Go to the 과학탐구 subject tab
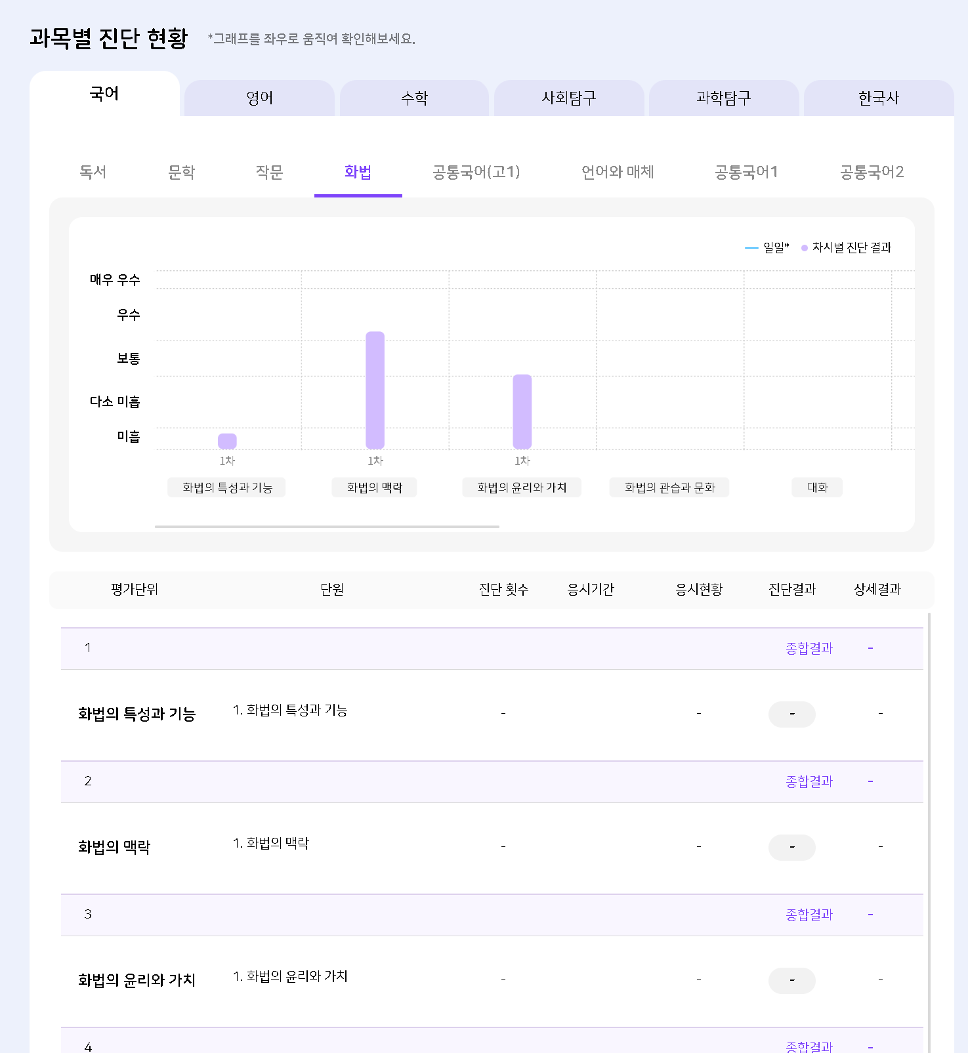This screenshot has width=968, height=1053. (x=723, y=98)
